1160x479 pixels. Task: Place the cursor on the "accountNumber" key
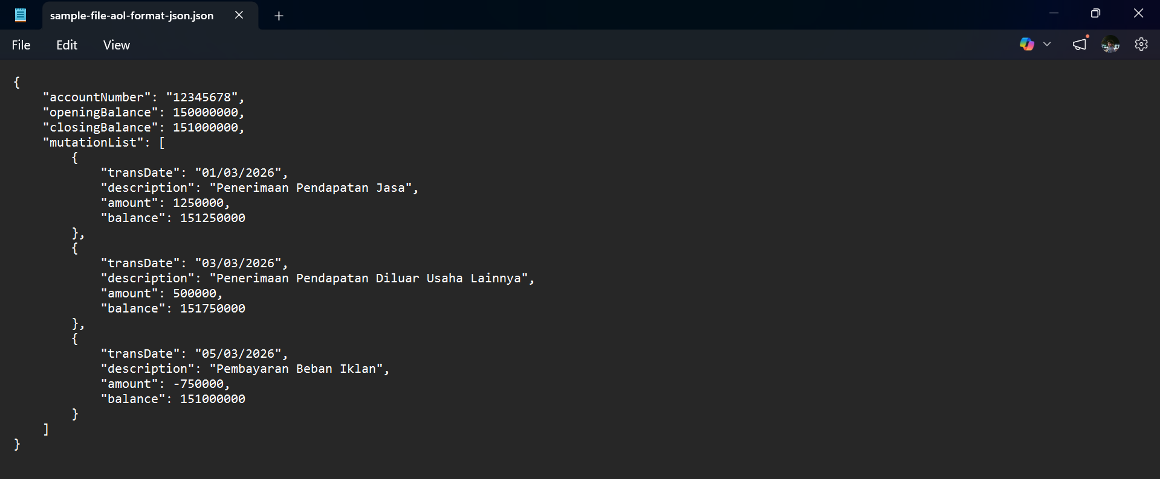click(97, 97)
